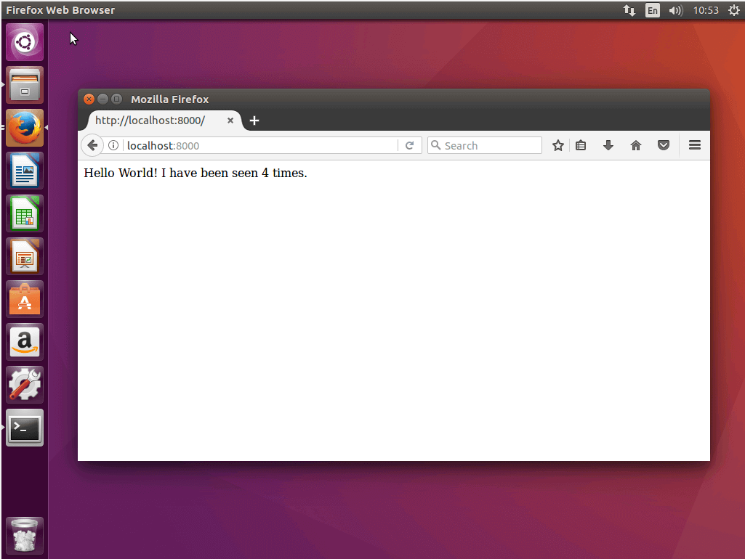Open the Downloads arrow icon
The image size is (745, 559).
[x=608, y=145]
